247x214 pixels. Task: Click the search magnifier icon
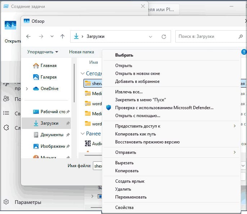tap(241, 37)
